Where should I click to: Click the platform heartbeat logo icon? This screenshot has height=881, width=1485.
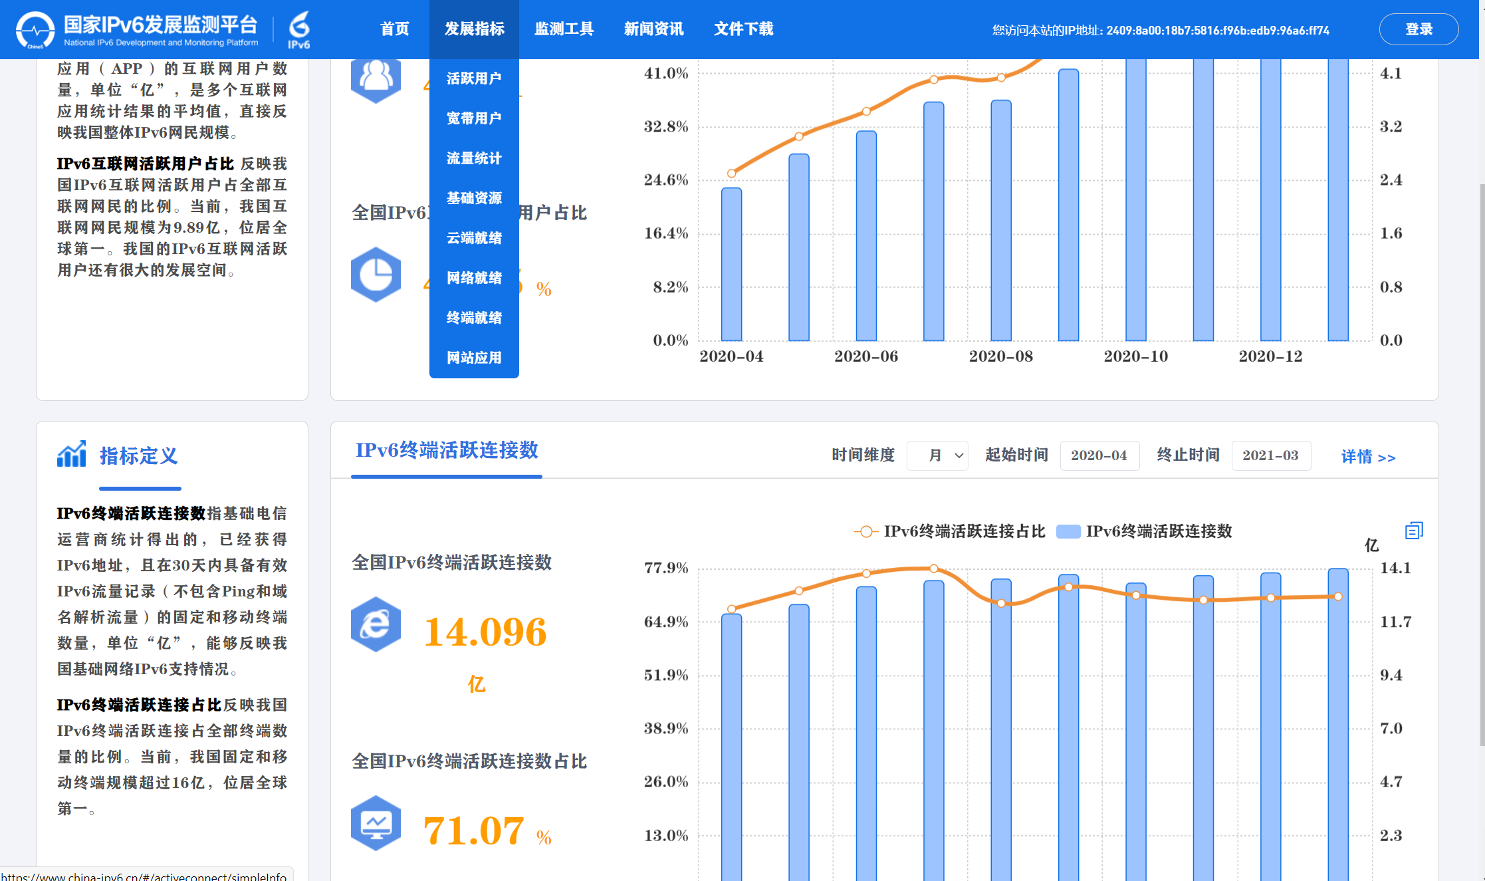coord(35,29)
